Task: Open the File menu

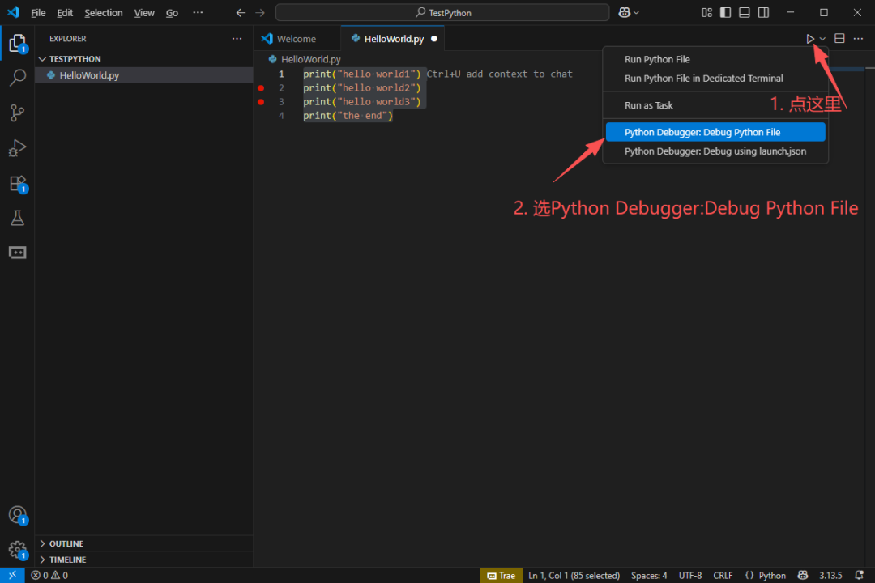Action: click(38, 12)
